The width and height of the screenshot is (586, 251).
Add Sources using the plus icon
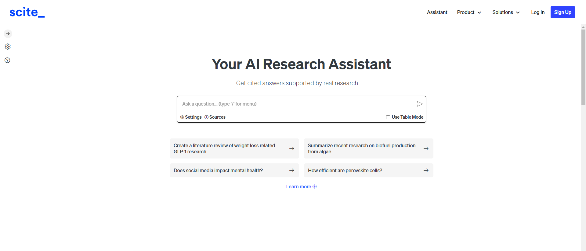206,117
